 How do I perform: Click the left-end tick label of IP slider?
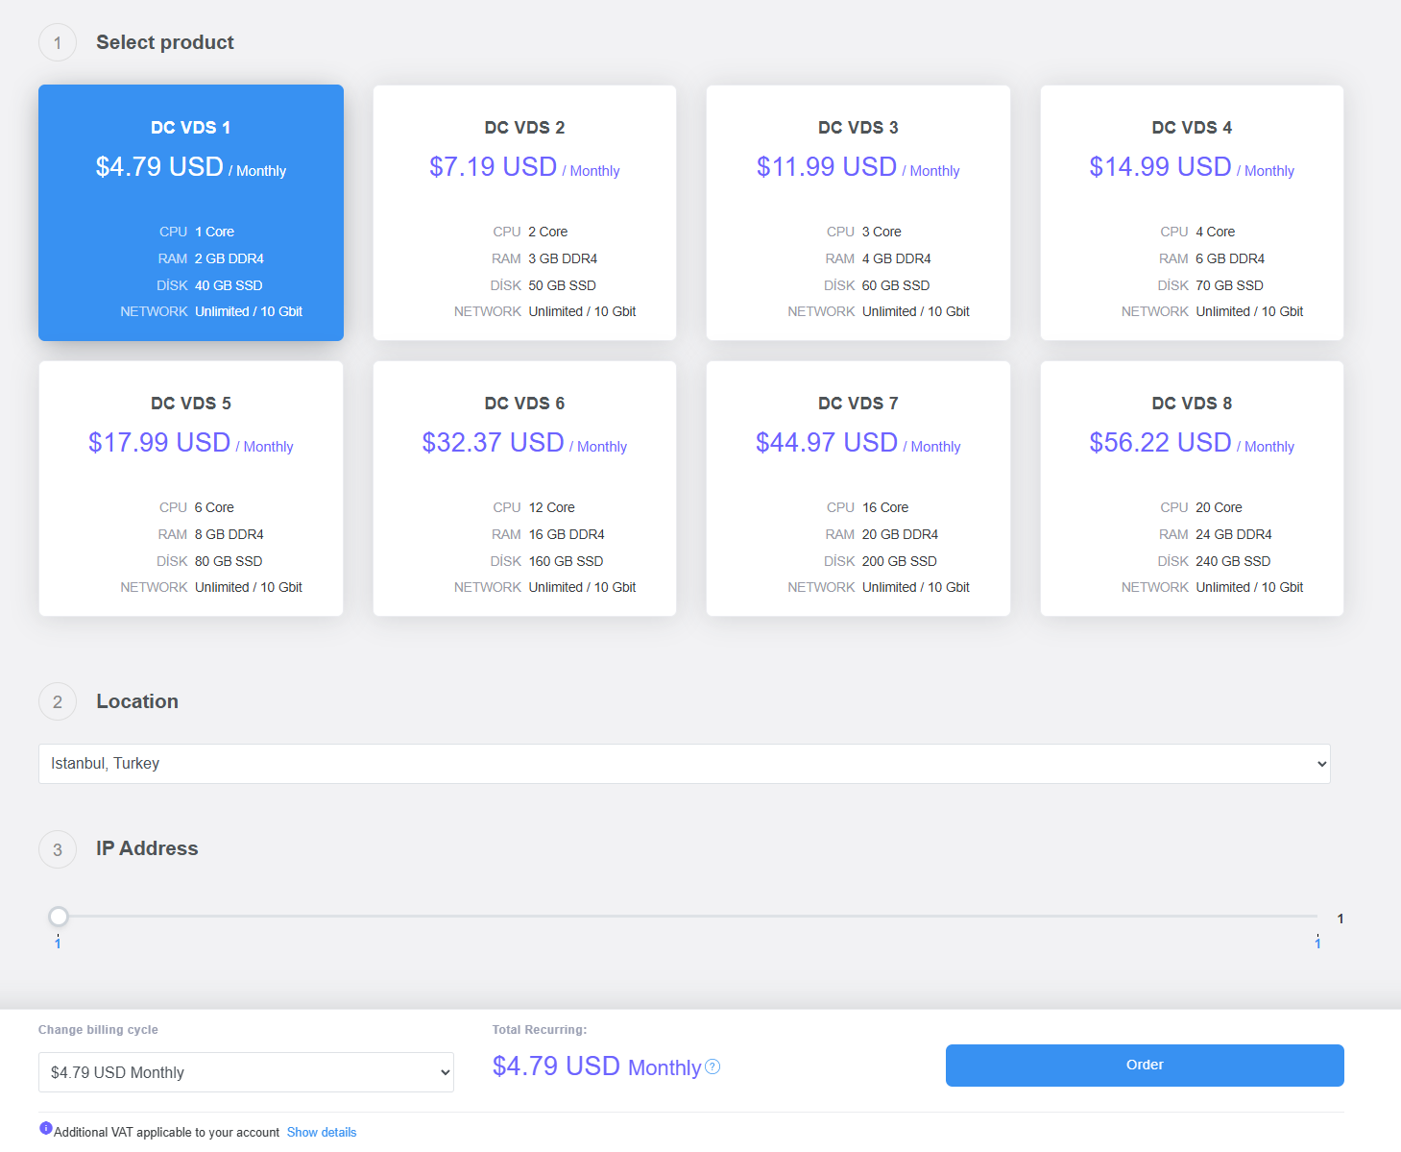58,944
